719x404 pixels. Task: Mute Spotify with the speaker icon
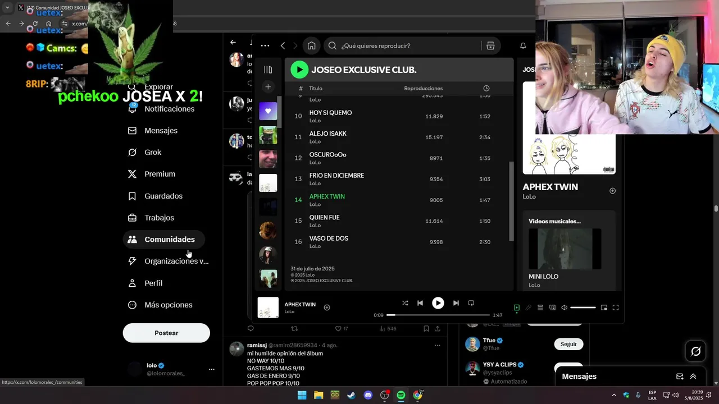565,307
